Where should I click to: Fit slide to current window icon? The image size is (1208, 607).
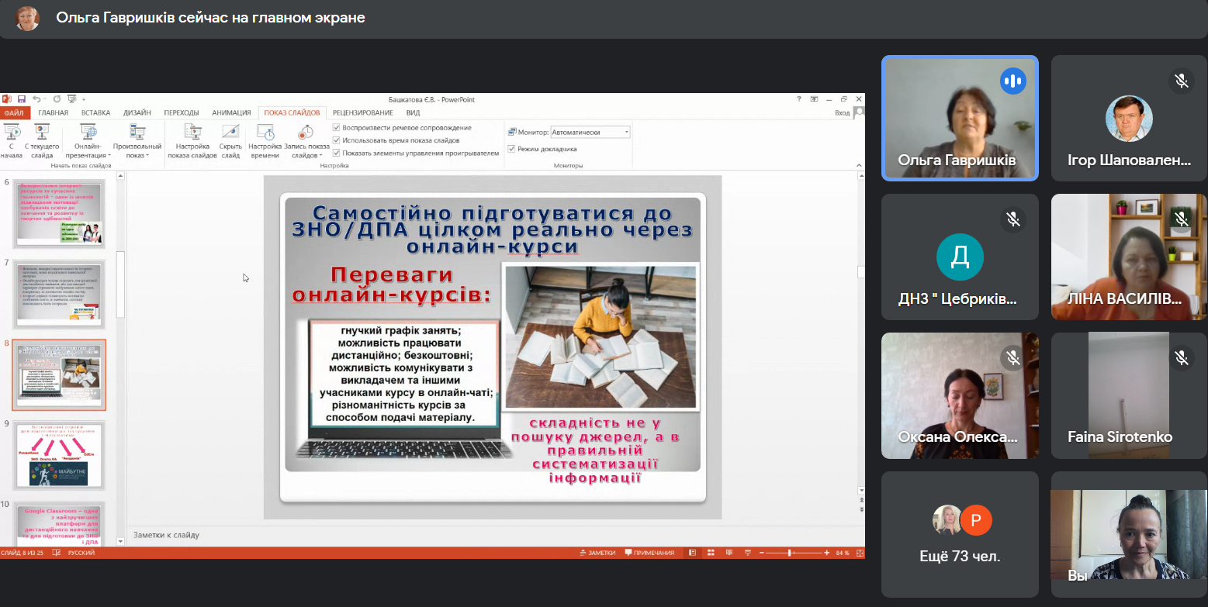[858, 553]
